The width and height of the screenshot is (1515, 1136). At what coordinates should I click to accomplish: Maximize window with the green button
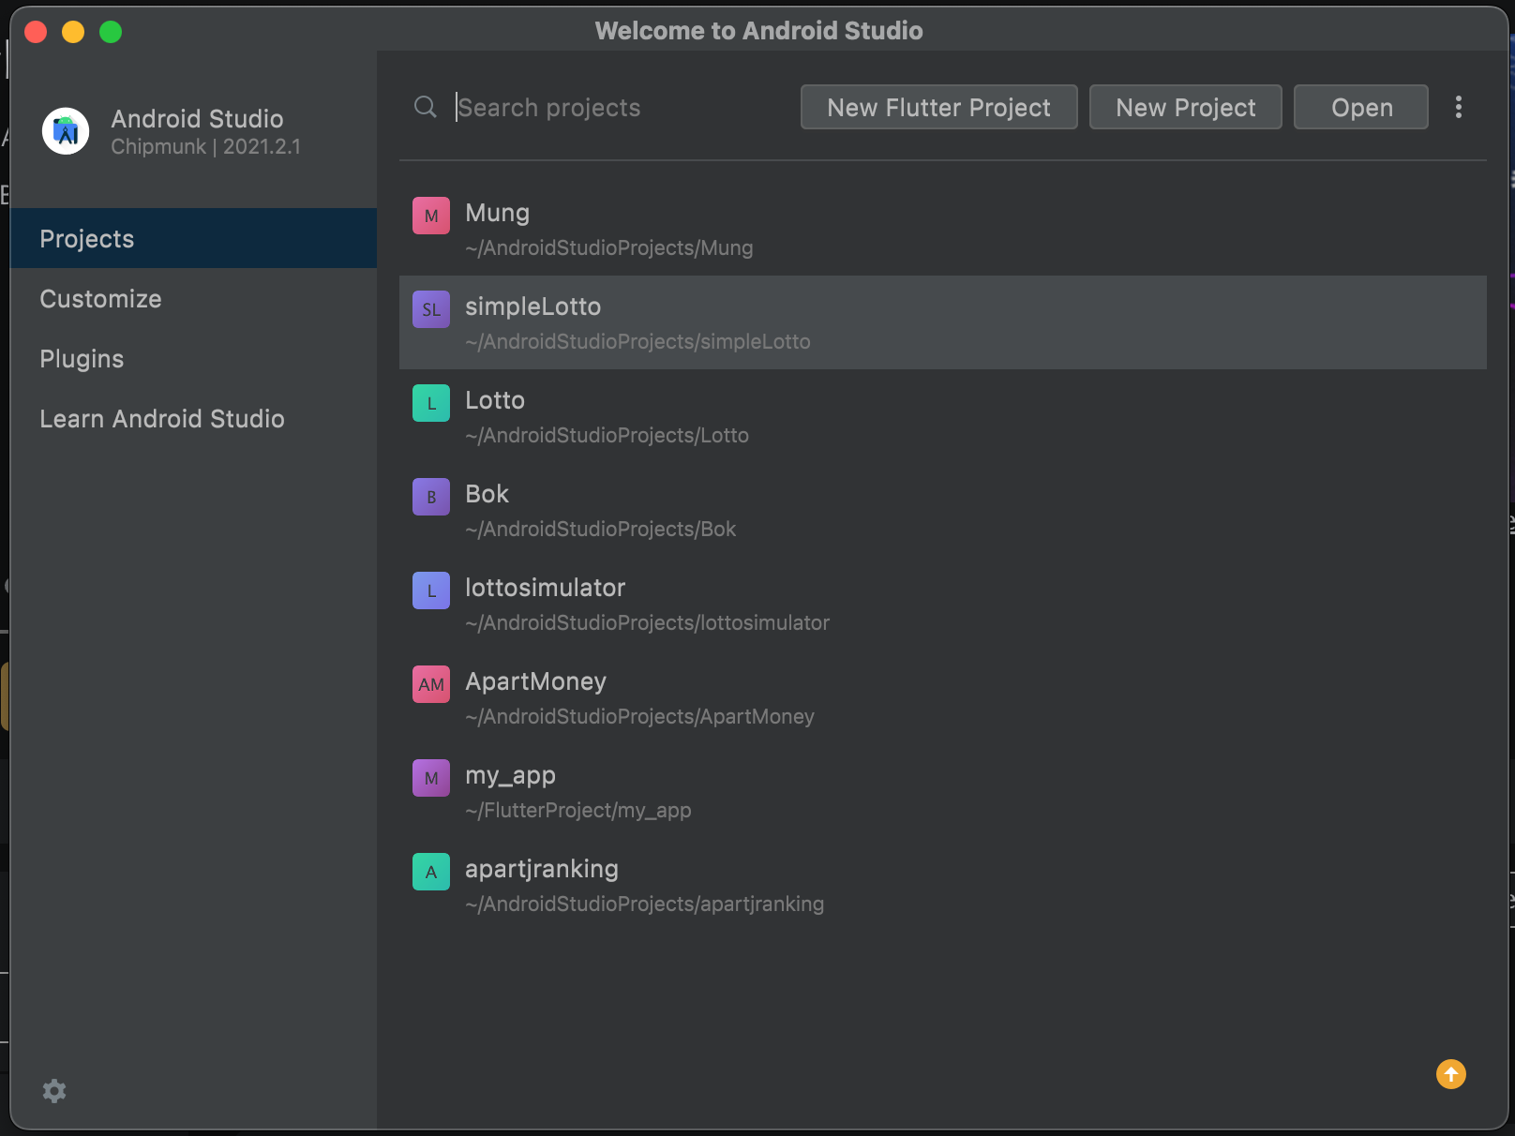(111, 32)
